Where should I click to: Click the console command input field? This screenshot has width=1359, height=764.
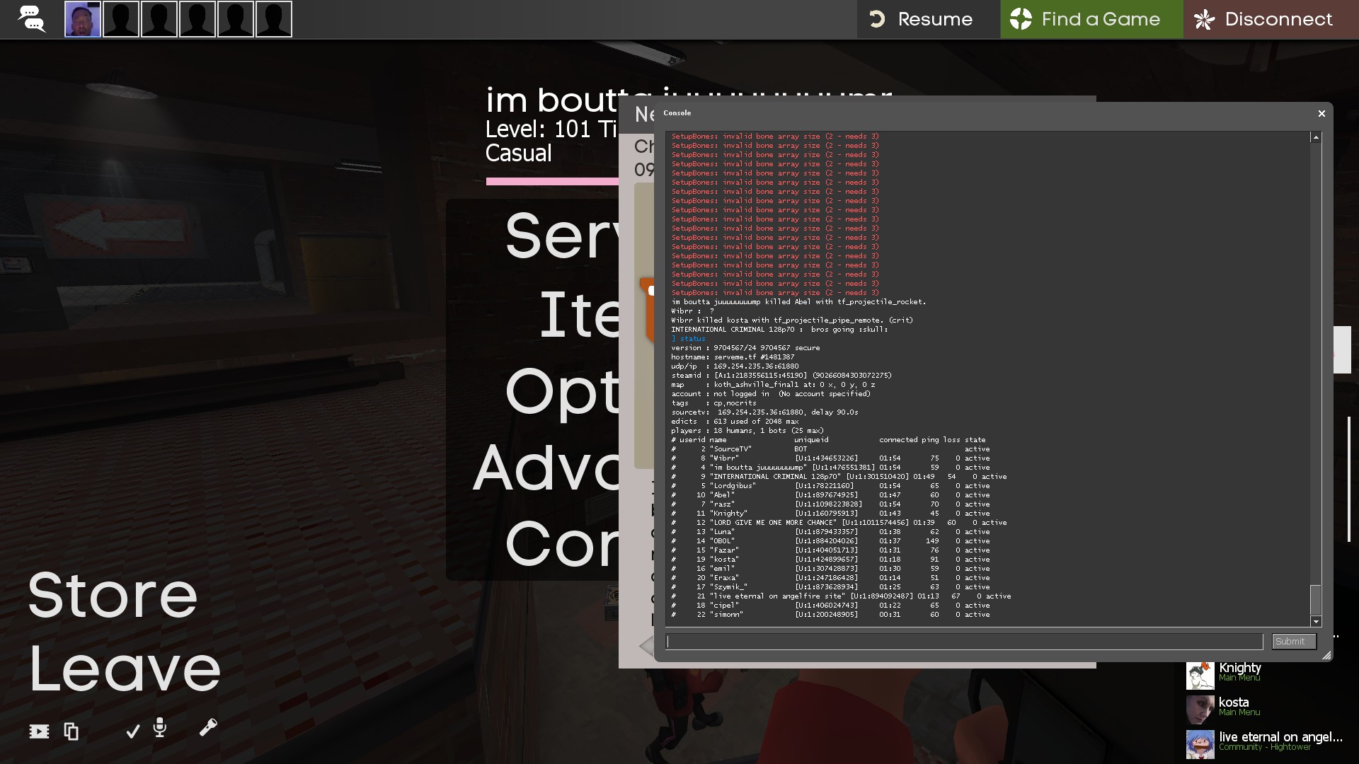(x=964, y=642)
